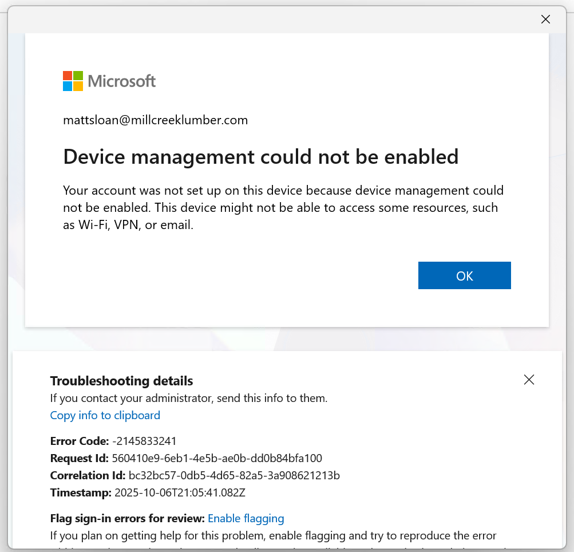Click the mattsloan@millcreeklumber.com account email
The image size is (574, 552).
click(155, 120)
